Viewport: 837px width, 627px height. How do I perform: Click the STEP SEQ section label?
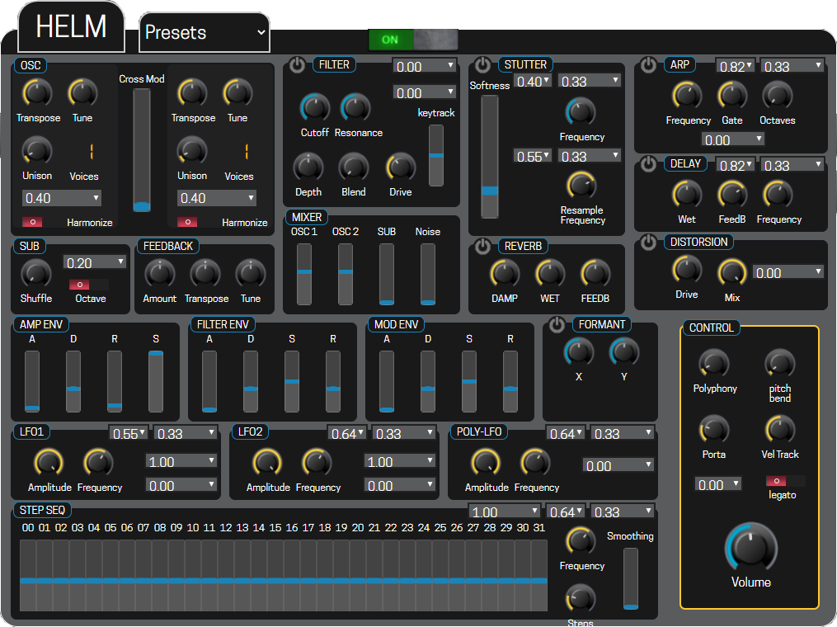(42, 510)
